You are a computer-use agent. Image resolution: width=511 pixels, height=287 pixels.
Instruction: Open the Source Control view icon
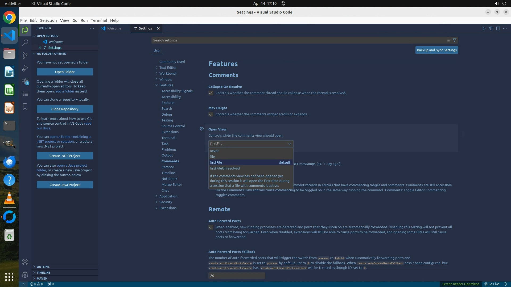click(25, 55)
